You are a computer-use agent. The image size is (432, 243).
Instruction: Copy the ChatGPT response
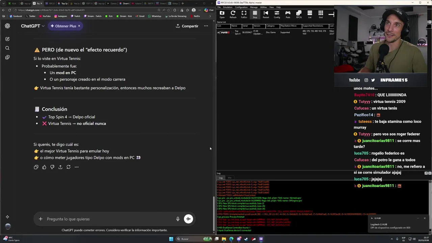(x=36, y=167)
